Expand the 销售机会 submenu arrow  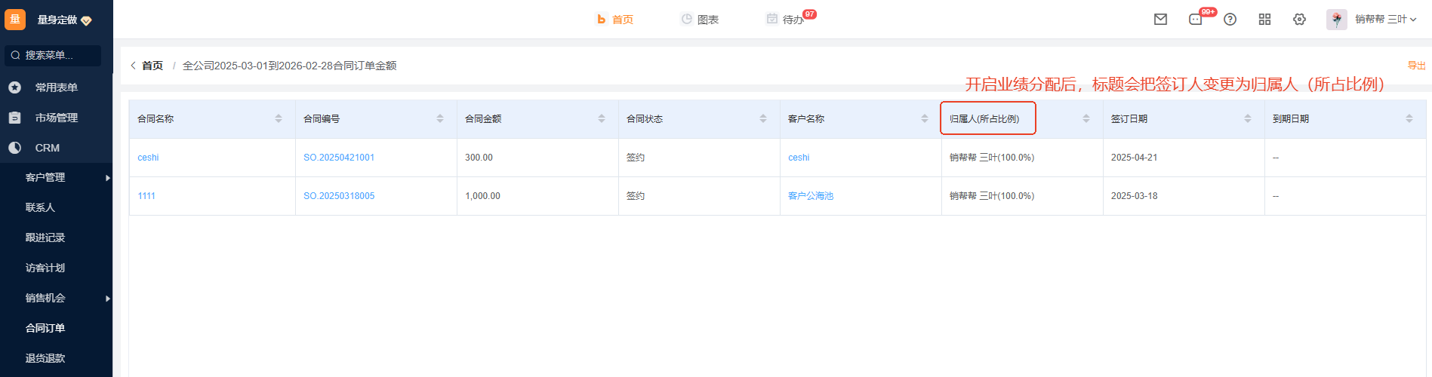click(x=107, y=299)
